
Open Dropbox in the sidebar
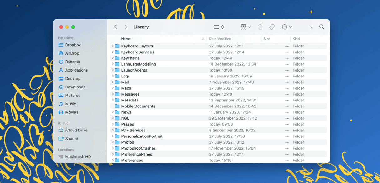[69, 45]
